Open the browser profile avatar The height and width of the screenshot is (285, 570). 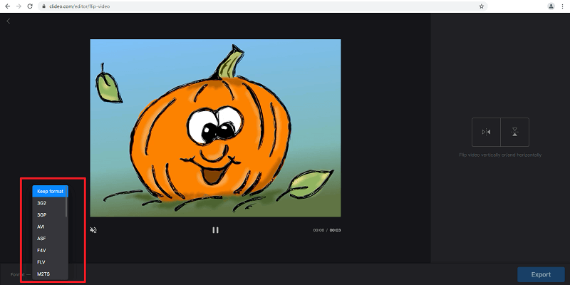pyautogui.click(x=551, y=6)
